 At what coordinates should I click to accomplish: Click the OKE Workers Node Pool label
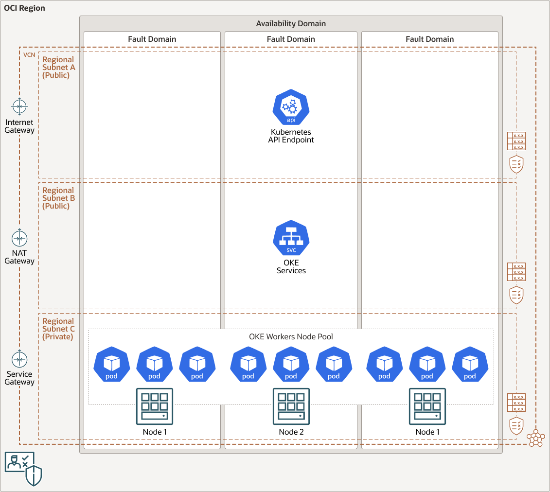291,336
